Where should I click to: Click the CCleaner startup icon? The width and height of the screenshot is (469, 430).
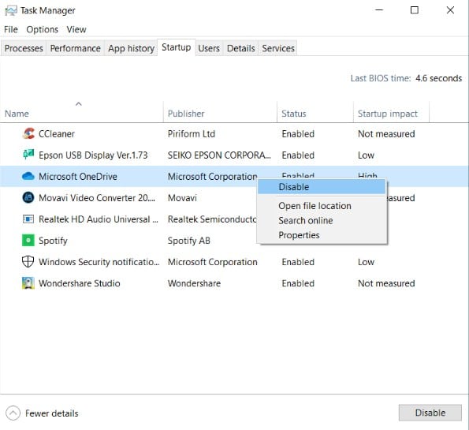click(x=28, y=133)
